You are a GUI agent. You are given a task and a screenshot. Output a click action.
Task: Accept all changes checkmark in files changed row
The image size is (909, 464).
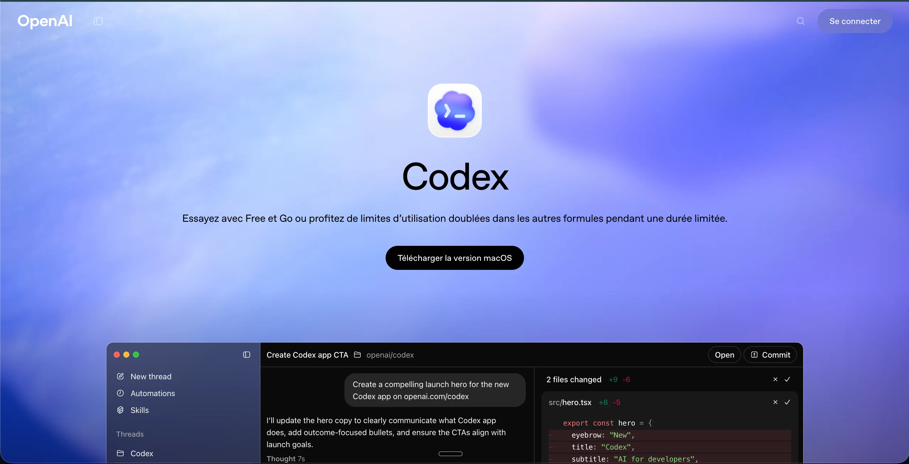[787, 379]
